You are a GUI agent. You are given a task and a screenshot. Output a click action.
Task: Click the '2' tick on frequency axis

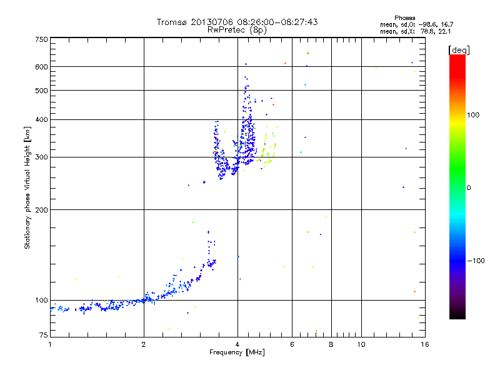144,344
